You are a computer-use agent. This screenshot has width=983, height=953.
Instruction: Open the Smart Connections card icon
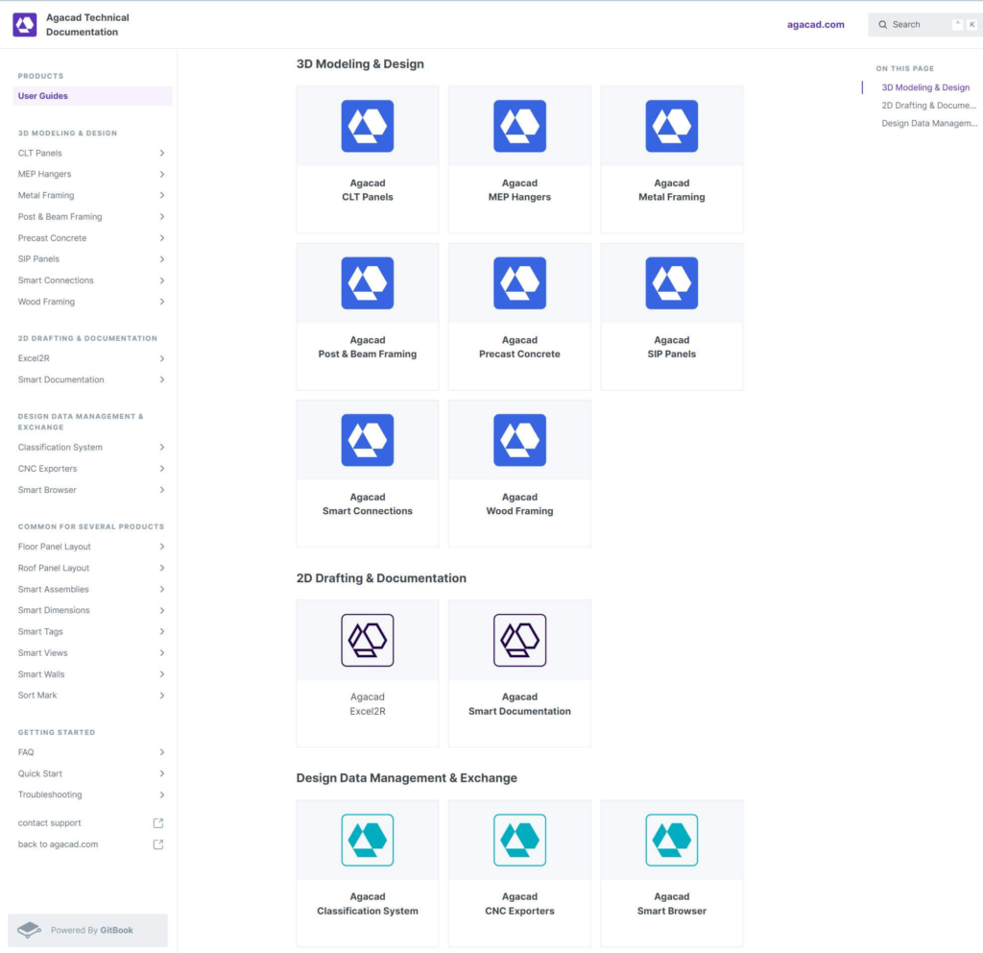368,440
